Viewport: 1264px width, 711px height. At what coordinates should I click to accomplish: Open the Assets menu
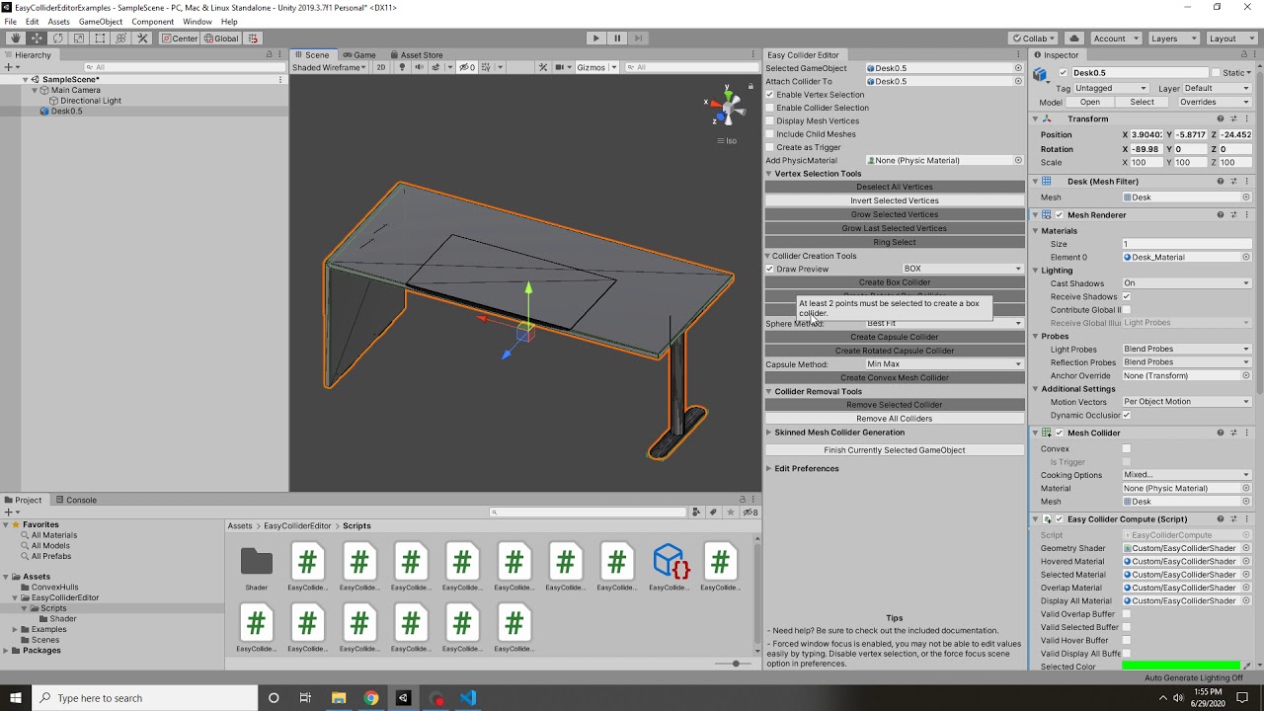tap(58, 22)
